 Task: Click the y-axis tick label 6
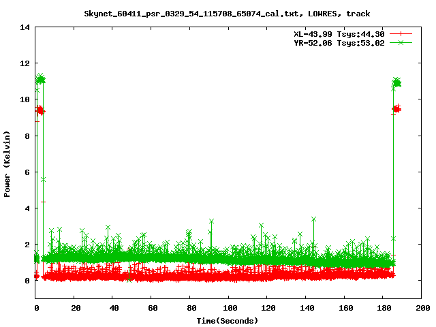[x=27, y=172]
